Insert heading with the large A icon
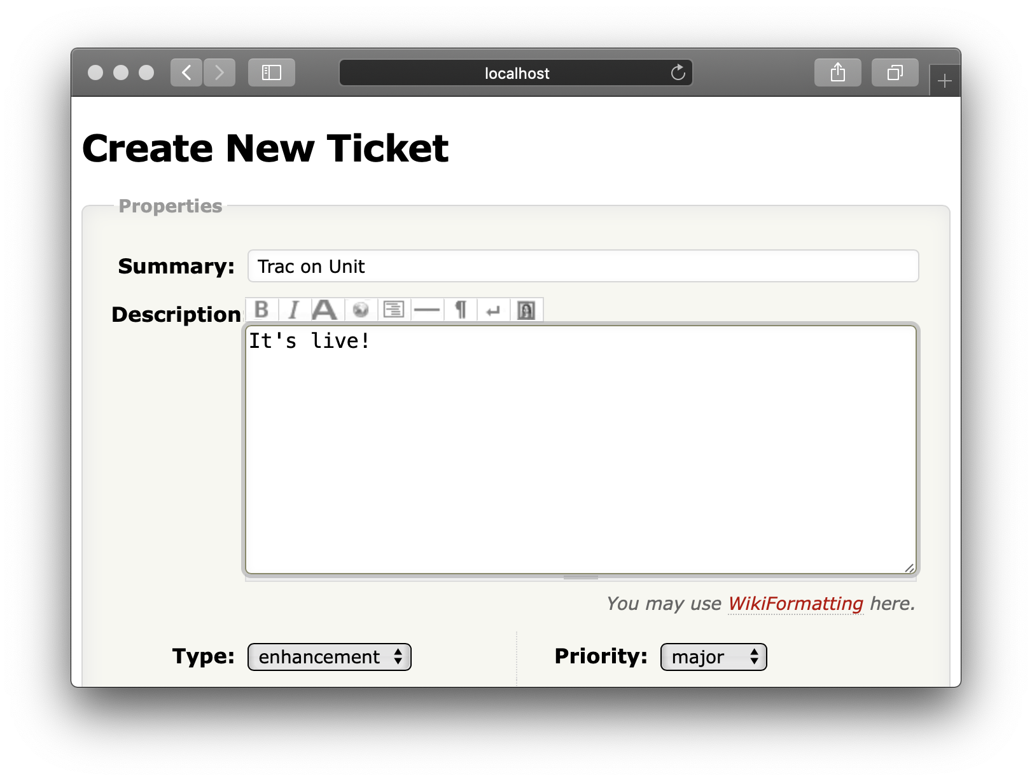Screen dimensions: 1032x781 (325, 310)
